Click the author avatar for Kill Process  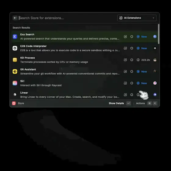(155, 60)
